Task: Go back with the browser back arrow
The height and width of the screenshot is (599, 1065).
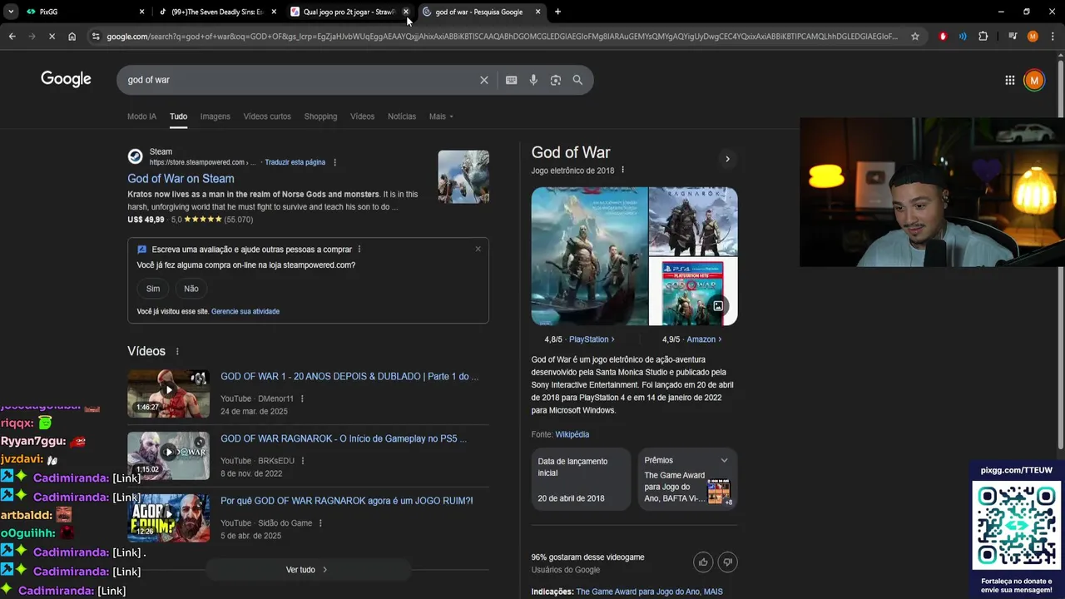Action: pos(12,37)
